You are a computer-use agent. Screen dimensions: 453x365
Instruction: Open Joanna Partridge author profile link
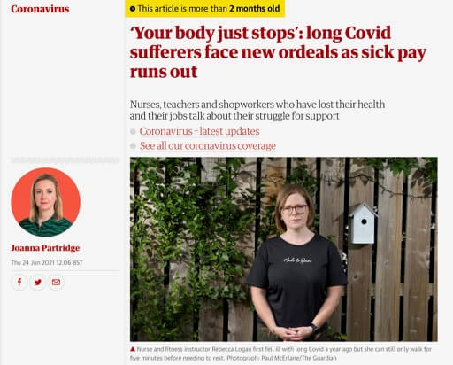(45, 248)
